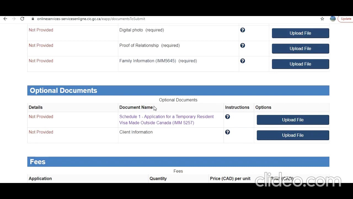Open the browser profile avatar
This screenshot has width=353, height=199.
pyautogui.click(x=333, y=19)
